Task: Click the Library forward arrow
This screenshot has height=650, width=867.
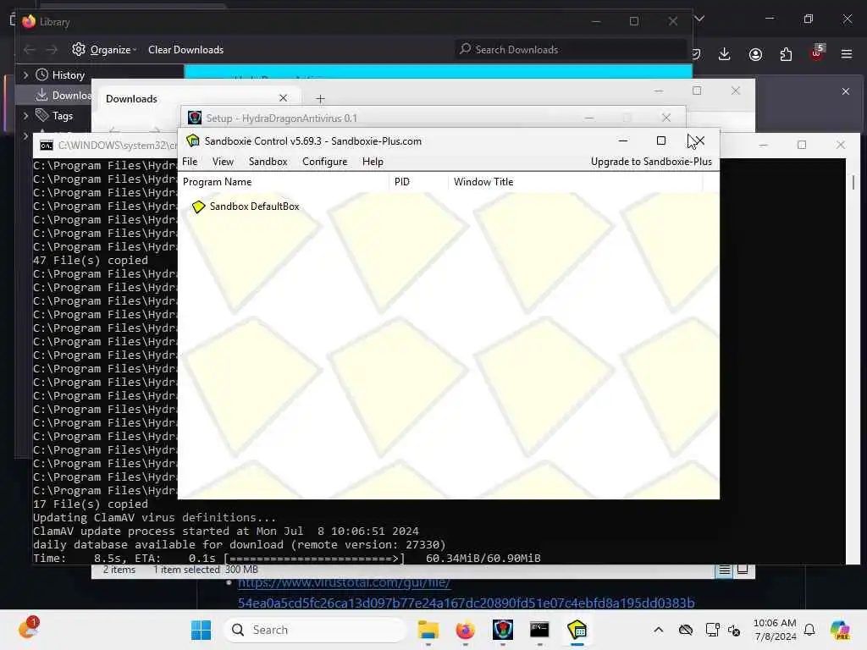Action: tap(52, 50)
